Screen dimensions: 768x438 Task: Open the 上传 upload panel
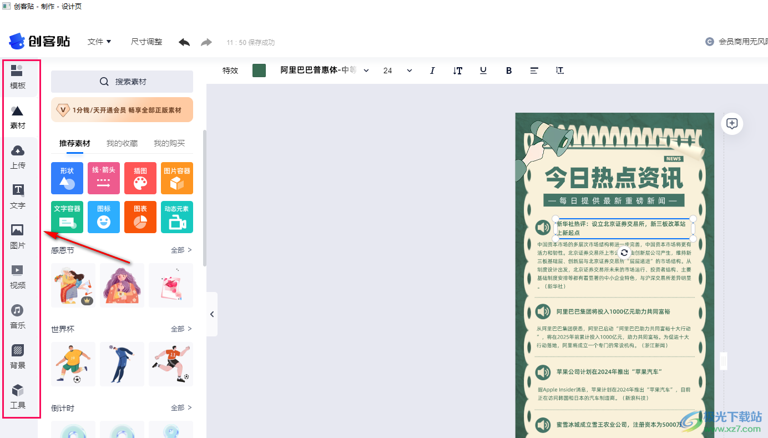tap(18, 157)
